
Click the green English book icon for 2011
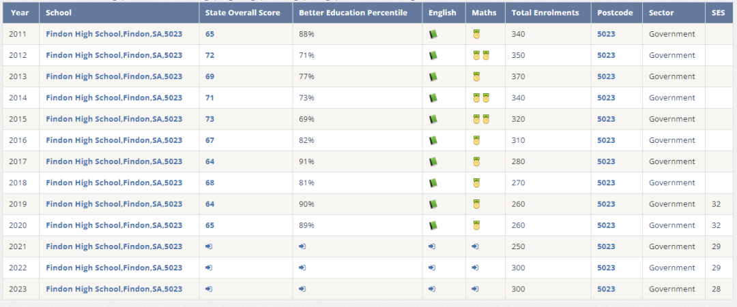(433, 34)
